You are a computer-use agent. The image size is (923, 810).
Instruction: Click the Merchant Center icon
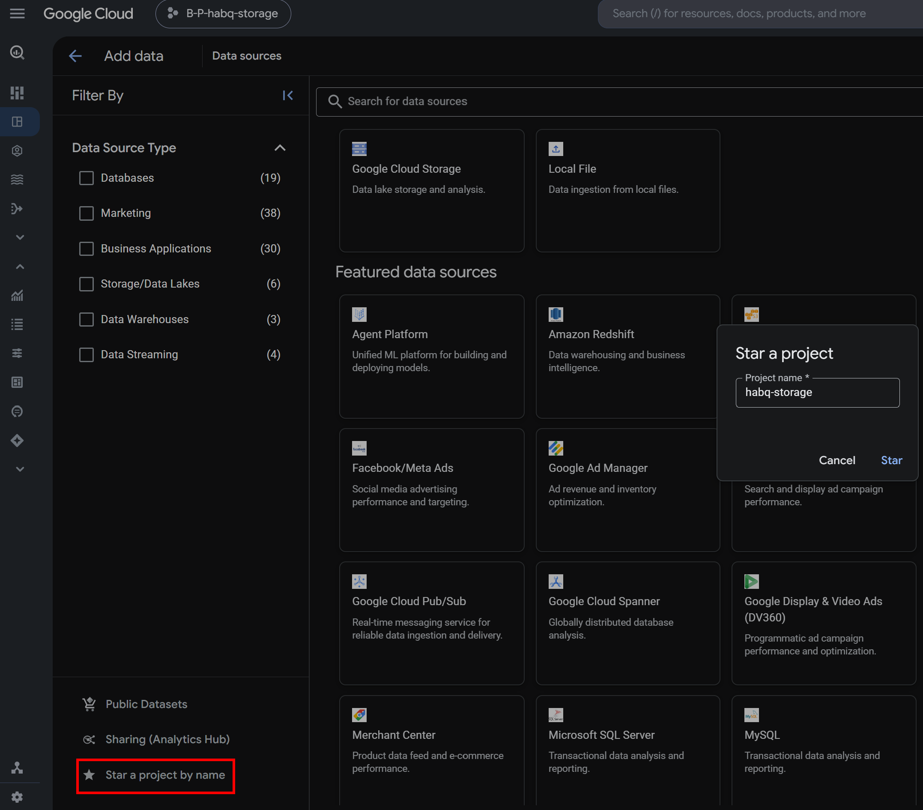click(359, 715)
